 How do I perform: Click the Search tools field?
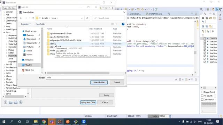point(108,18)
